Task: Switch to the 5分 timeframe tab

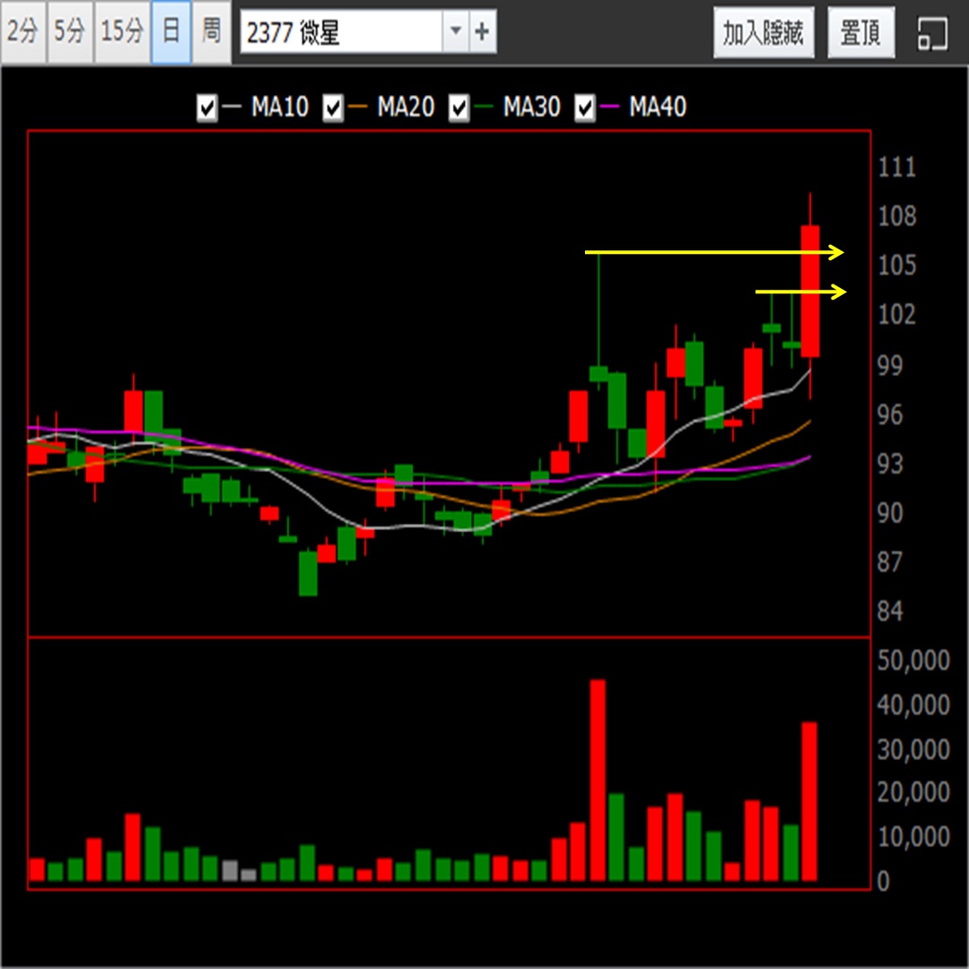Action: [x=70, y=31]
